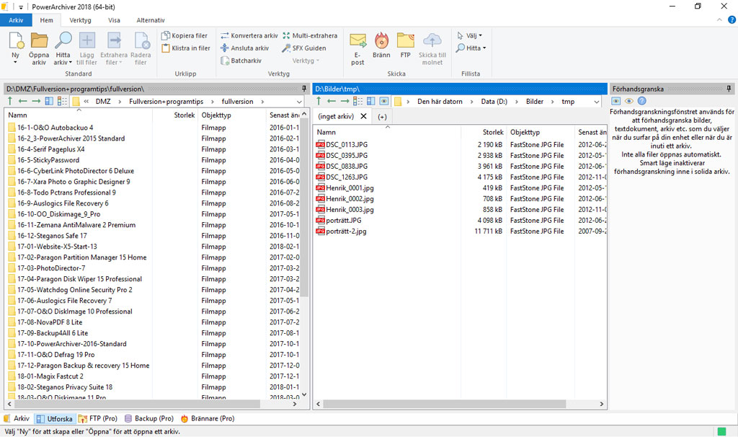The height and width of the screenshot is (437, 738).
Task: Toggle dual-pane icon in right pane toolbar
Action: (371, 101)
